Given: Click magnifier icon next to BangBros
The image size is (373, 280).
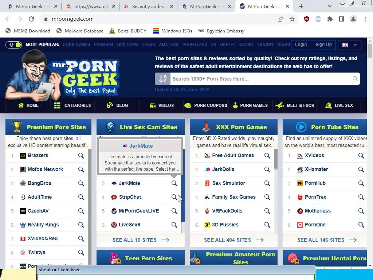Looking at the screenshot, I should point(81,183).
